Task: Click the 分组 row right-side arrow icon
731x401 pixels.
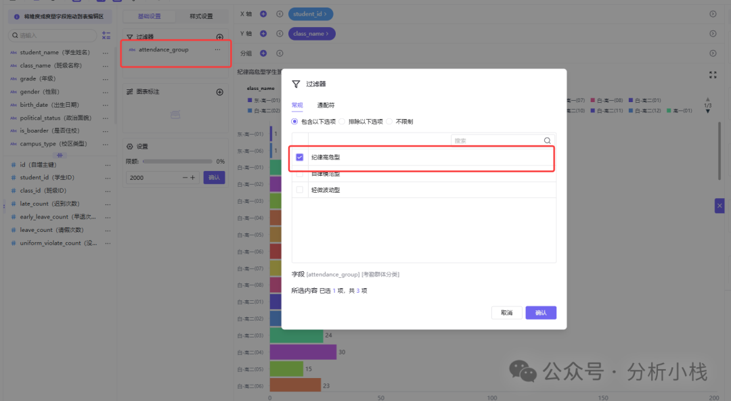Action: pyautogui.click(x=713, y=53)
